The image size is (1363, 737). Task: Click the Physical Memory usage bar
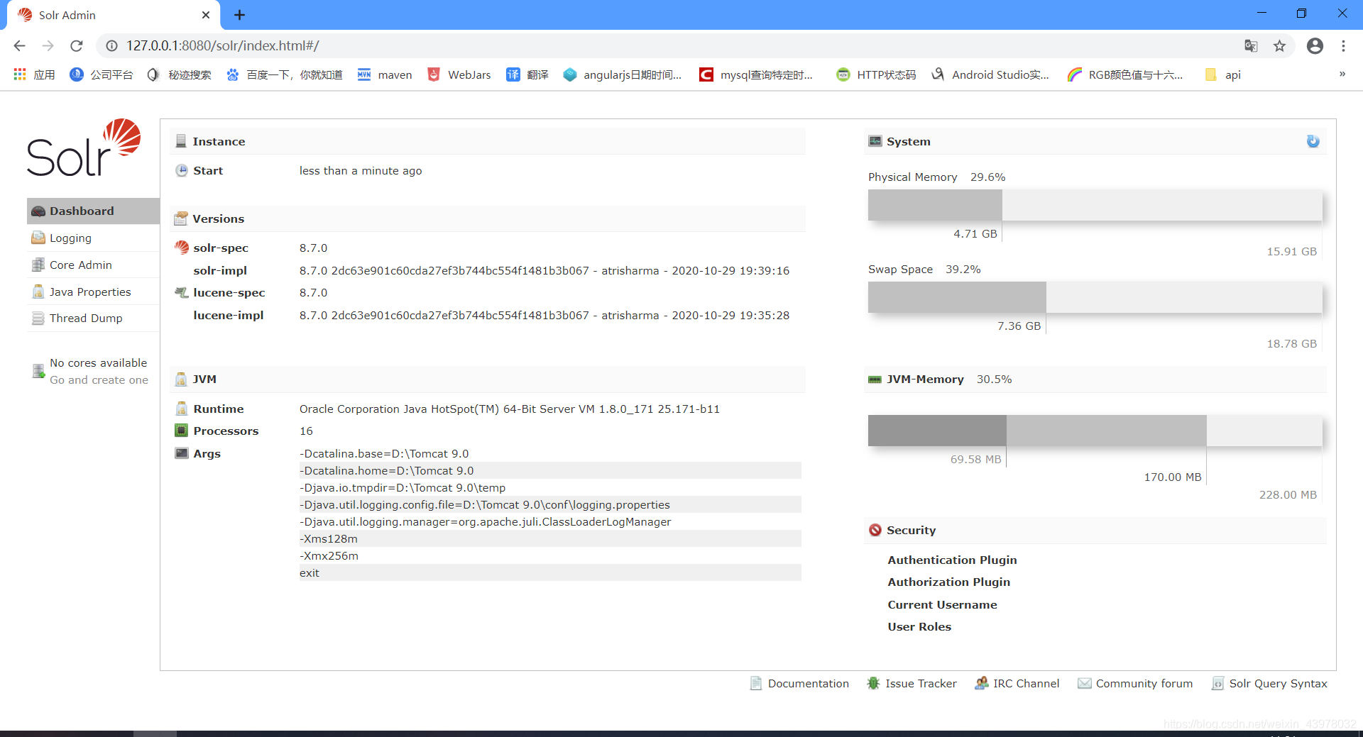pyautogui.click(x=1095, y=205)
